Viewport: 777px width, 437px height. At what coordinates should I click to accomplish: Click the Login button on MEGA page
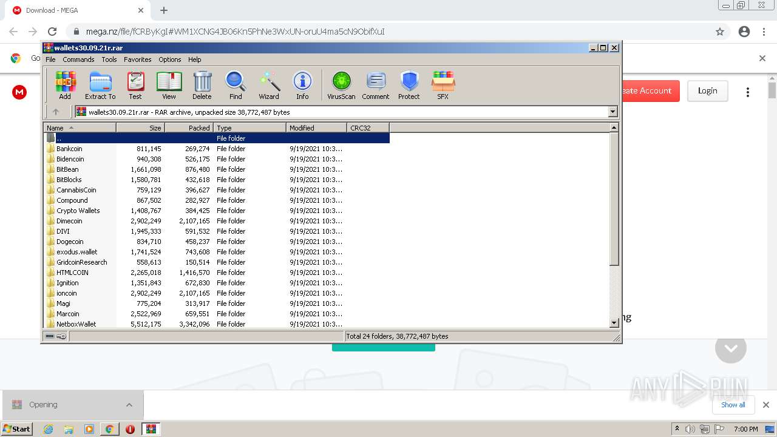pos(707,90)
